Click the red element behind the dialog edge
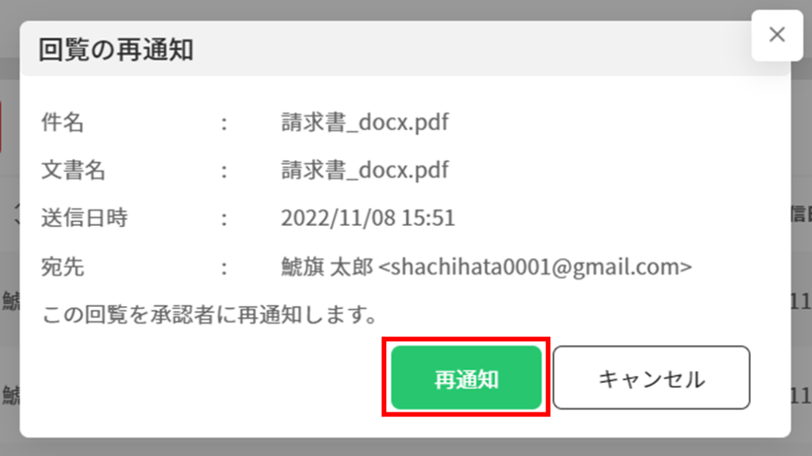 pos(1,127)
